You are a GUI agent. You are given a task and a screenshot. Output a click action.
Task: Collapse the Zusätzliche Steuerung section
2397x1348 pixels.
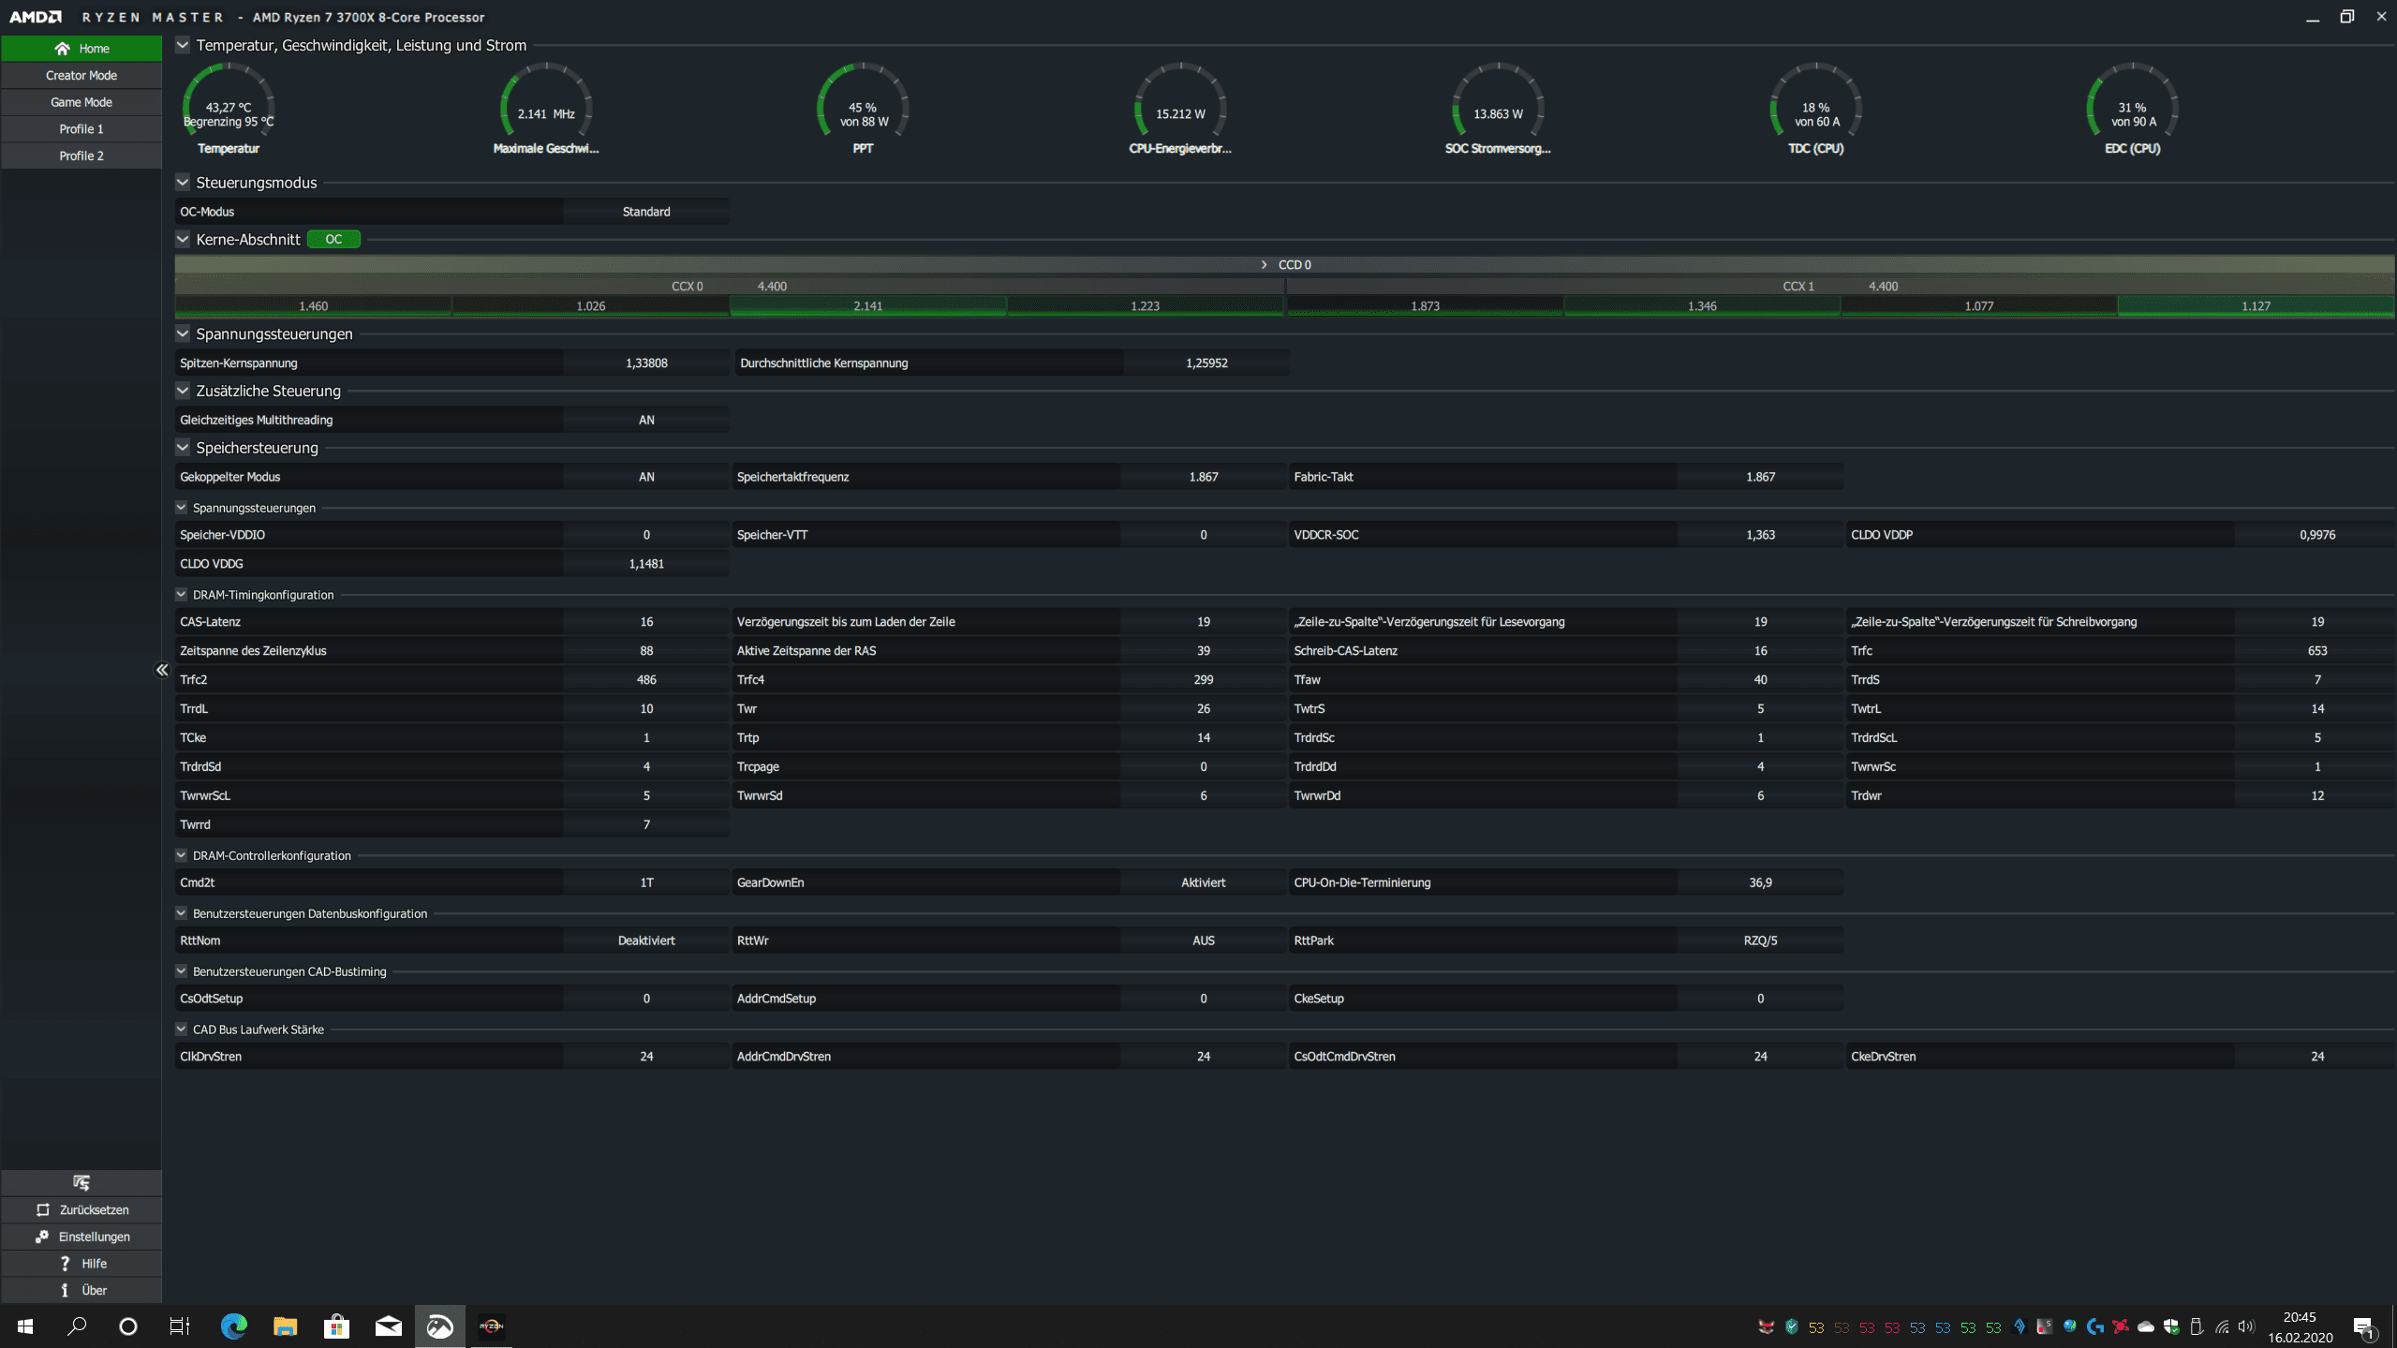pos(183,391)
